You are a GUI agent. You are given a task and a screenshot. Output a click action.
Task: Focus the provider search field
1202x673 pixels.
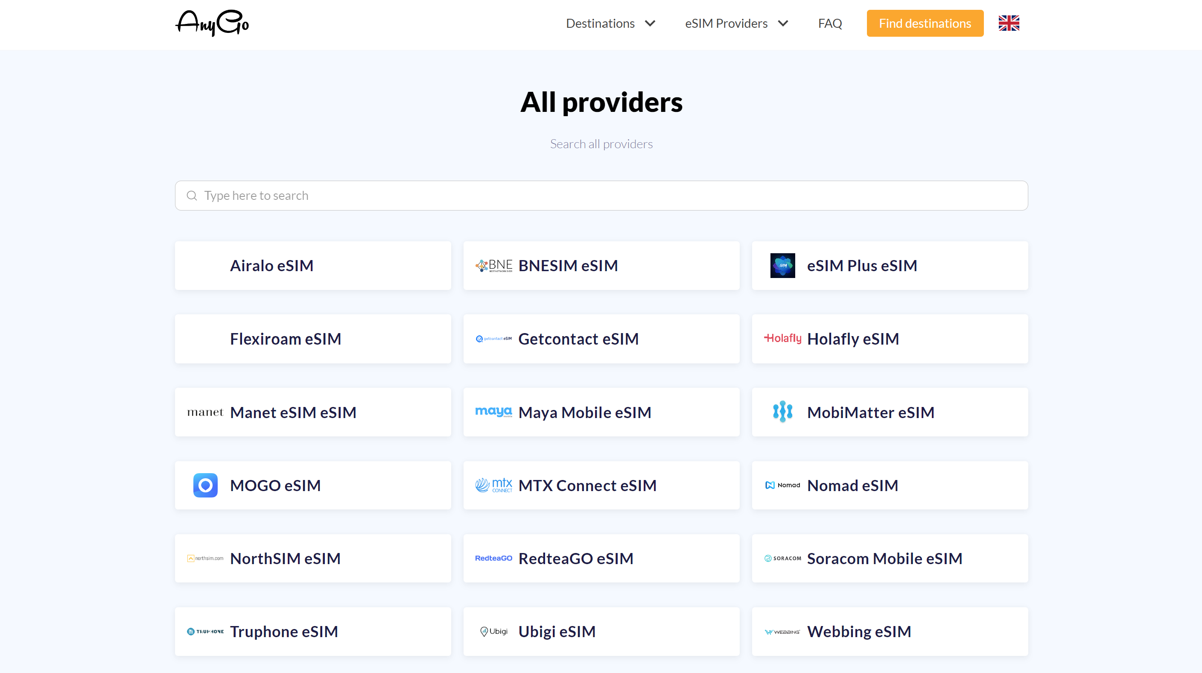coord(601,196)
